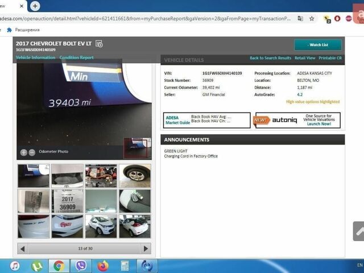Click the stock number 36909 value
Screen dimensions: 364x273
tap(208, 80)
